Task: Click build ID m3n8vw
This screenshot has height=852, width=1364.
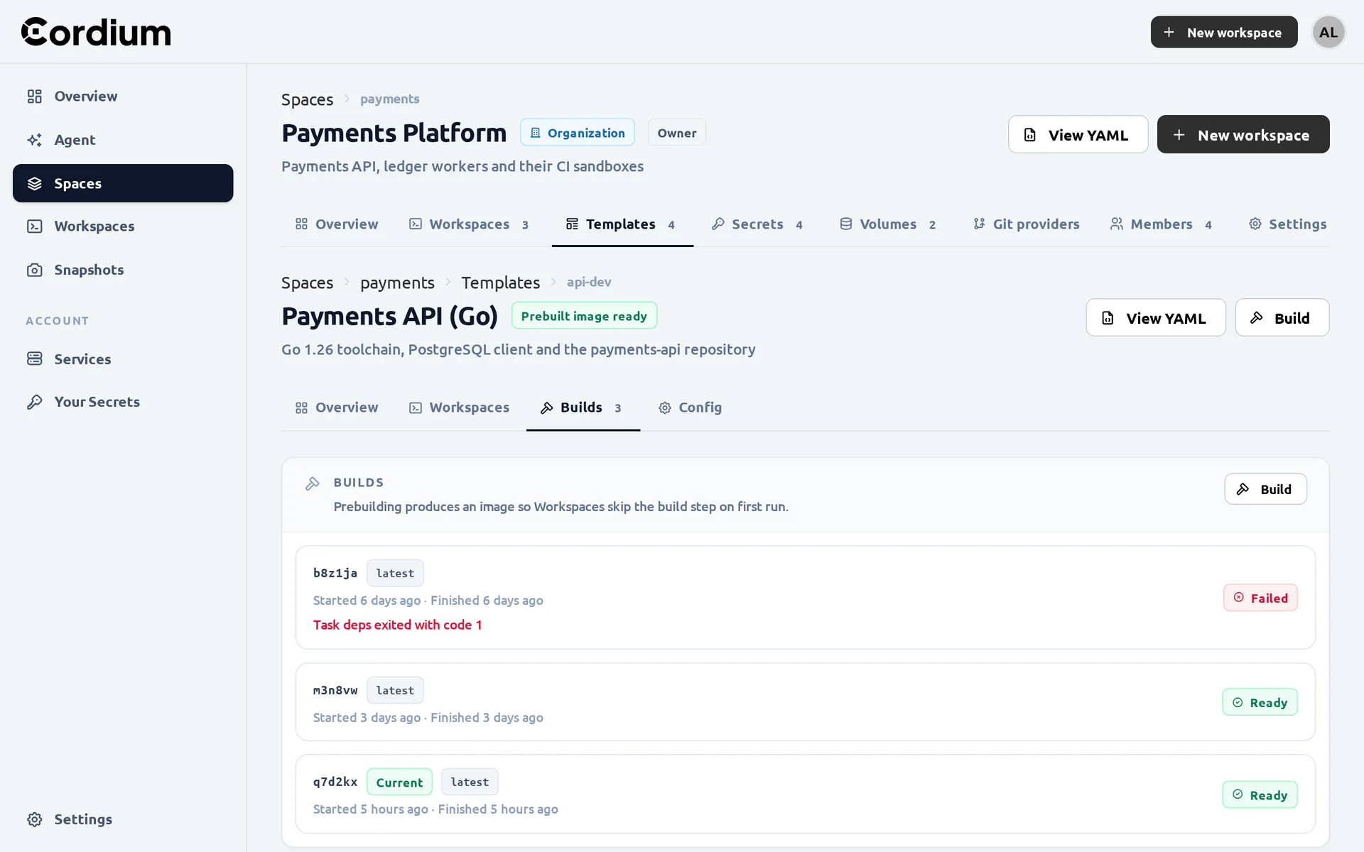Action: (x=335, y=690)
